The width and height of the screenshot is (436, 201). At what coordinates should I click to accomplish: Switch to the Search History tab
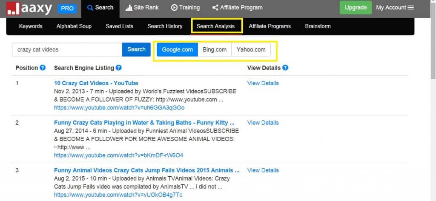165,26
